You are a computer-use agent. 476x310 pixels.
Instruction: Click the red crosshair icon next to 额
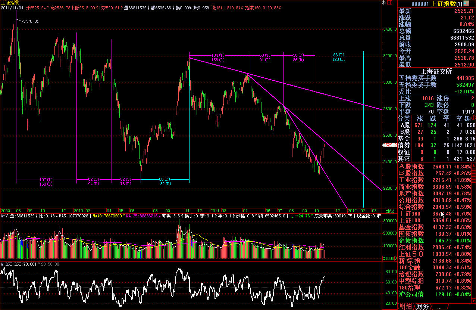pyautogui.click(x=473, y=118)
